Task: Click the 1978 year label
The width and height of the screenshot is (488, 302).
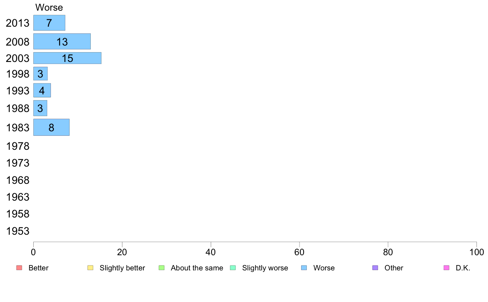Action: click(x=18, y=146)
